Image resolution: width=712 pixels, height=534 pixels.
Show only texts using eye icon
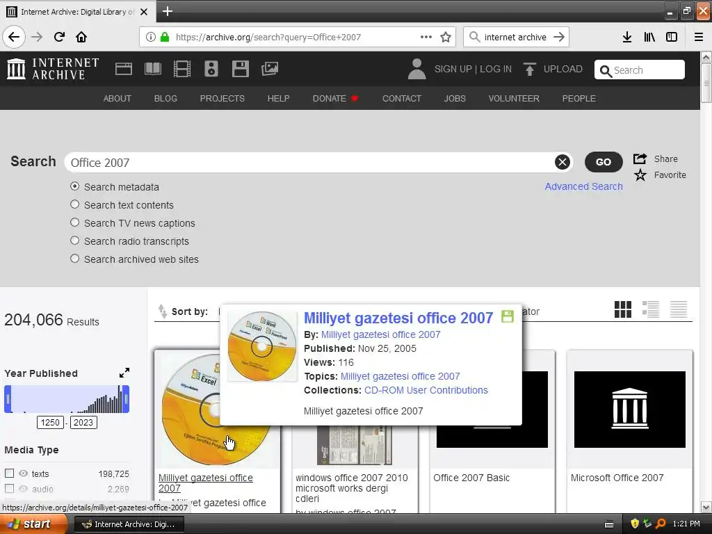[23, 473]
